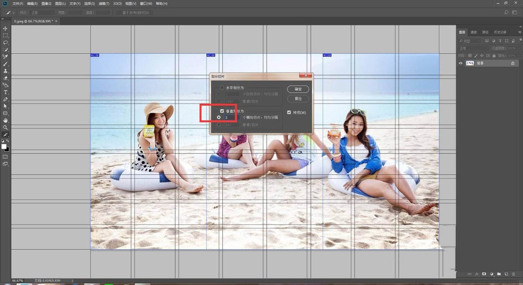The width and height of the screenshot is (523, 285).
Task: Open the layer kind filter dropdown
Action: point(470,41)
